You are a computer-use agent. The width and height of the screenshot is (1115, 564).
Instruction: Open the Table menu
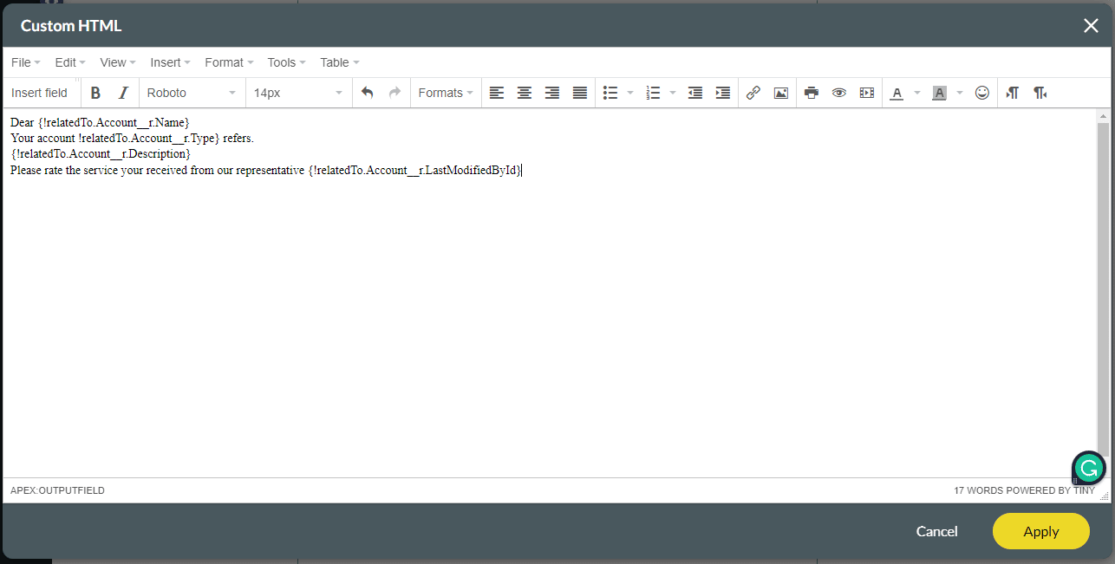(x=339, y=62)
